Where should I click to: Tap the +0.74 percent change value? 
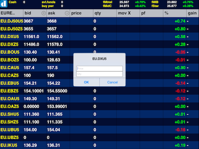(x=180, y=21)
